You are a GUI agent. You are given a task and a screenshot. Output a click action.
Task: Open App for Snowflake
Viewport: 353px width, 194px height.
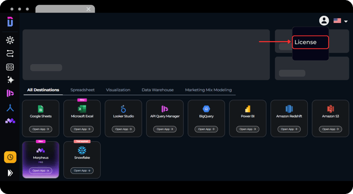tap(82, 171)
